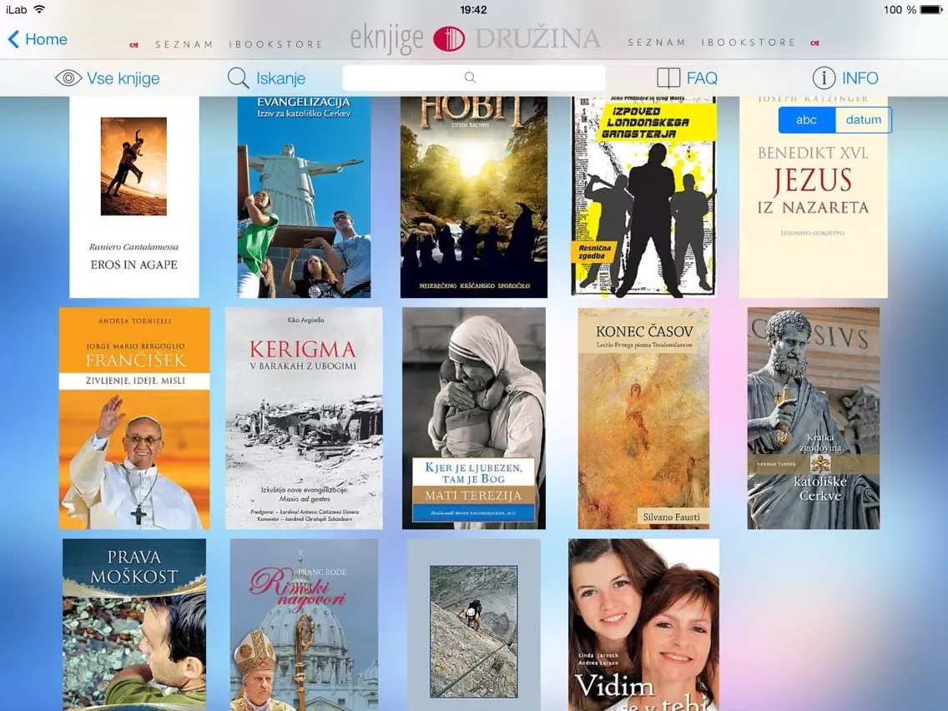
Task: Sort books by abc
Action: 806,119
